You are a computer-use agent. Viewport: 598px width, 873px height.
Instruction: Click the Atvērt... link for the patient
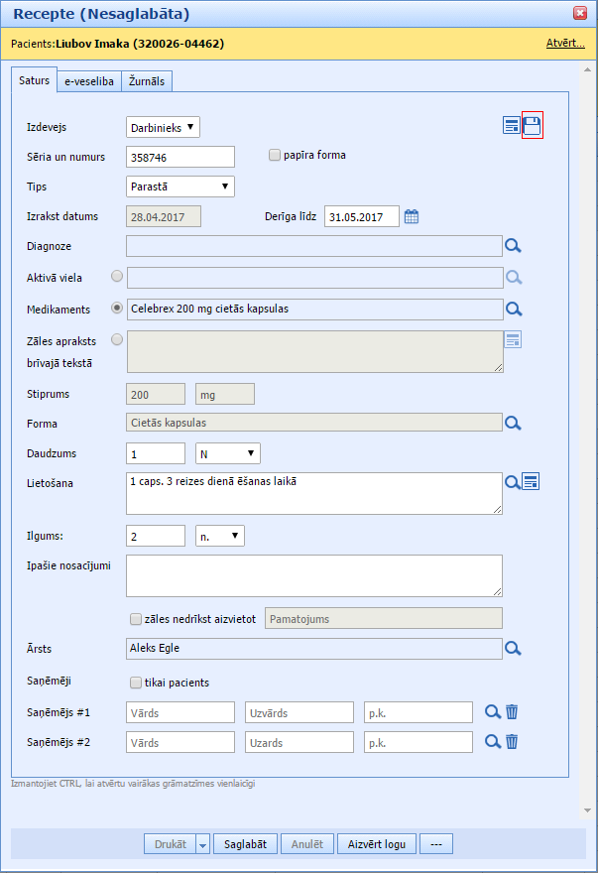(x=564, y=44)
